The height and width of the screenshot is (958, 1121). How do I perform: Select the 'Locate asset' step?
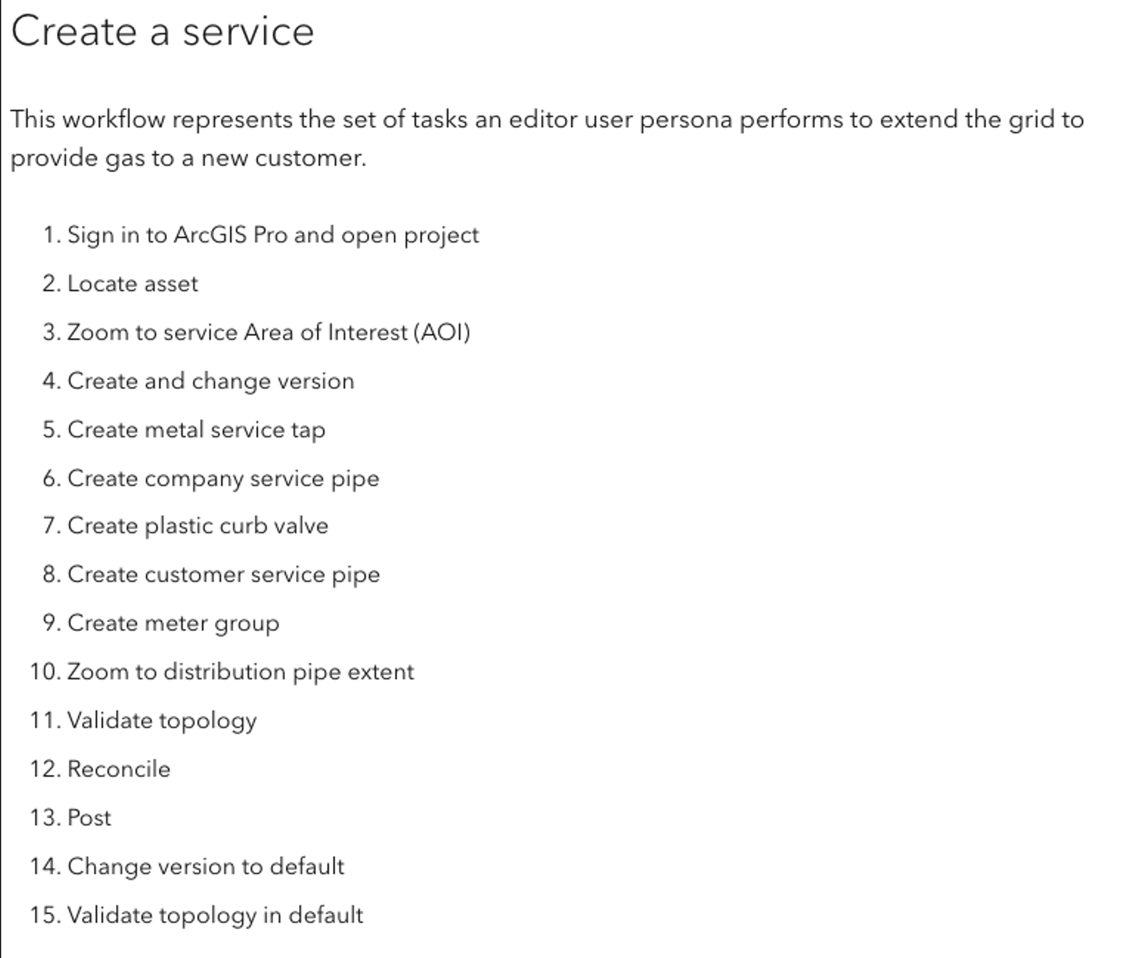point(132,284)
